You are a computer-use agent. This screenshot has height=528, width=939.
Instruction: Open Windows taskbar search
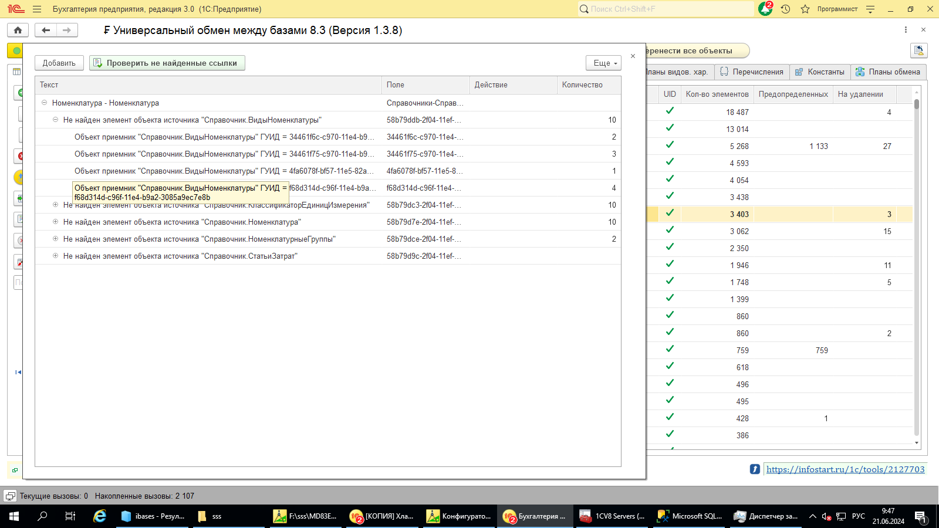click(x=42, y=516)
